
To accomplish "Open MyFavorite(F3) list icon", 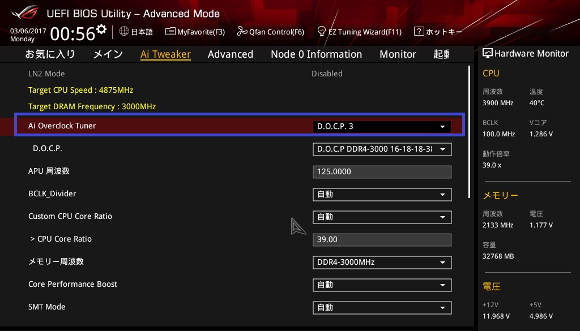I will [x=170, y=31].
